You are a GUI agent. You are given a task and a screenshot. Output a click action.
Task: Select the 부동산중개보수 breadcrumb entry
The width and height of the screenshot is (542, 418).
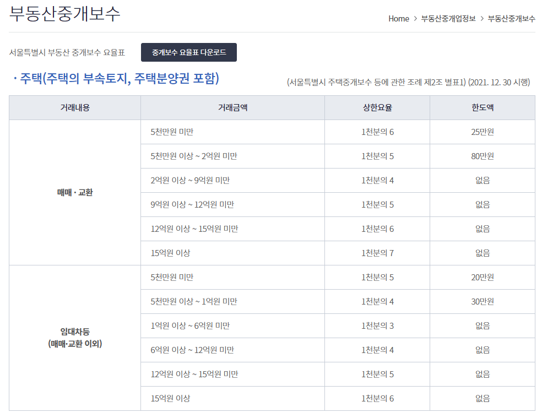tap(511, 19)
